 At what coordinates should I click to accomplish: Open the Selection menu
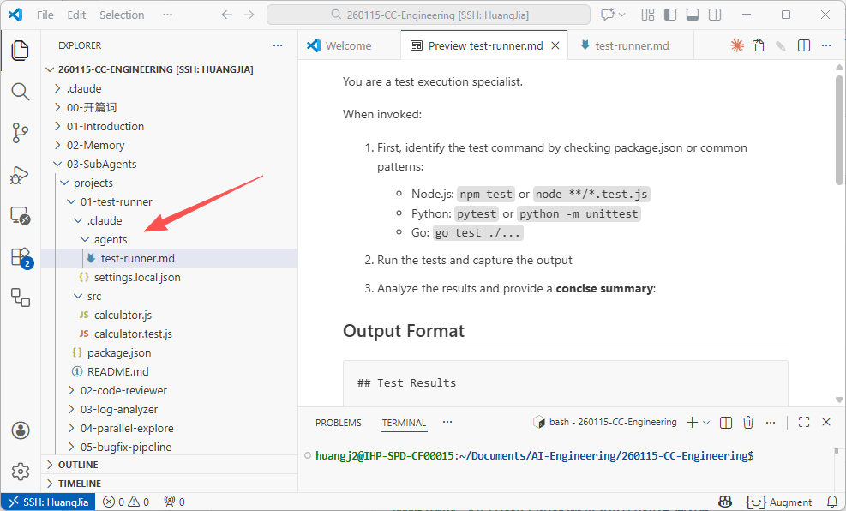pos(122,15)
